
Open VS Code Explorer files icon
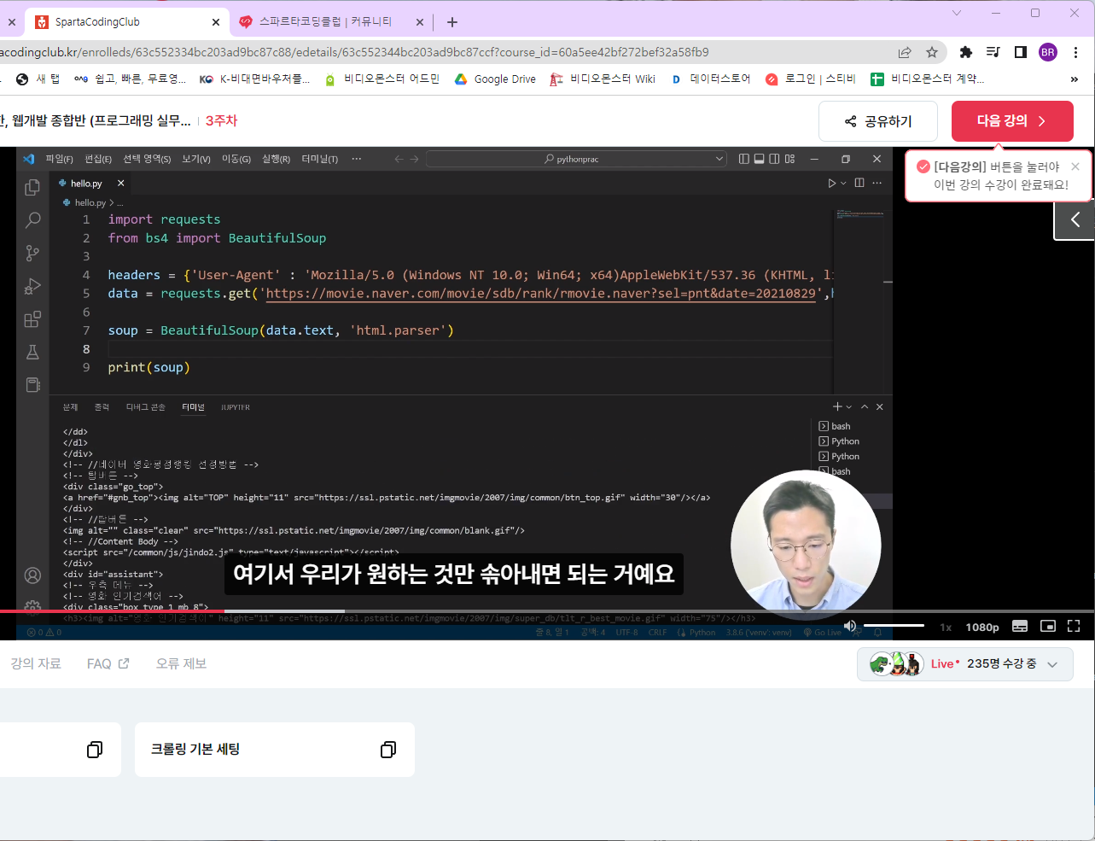click(32, 187)
